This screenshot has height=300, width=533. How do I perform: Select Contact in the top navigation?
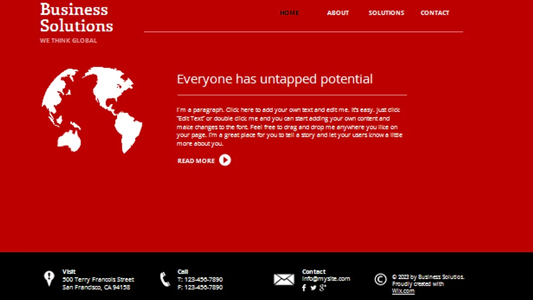point(435,13)
